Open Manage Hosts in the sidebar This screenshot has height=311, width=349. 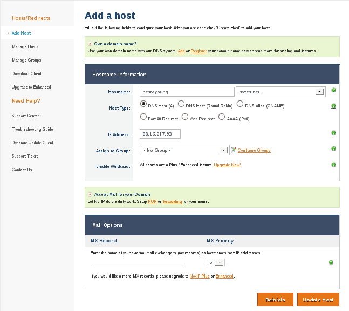click(x=25, y=47)
